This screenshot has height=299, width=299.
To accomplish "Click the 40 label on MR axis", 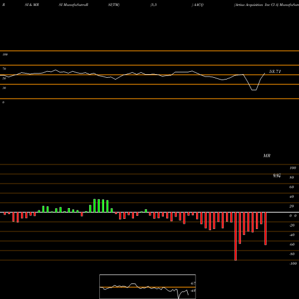I will pyautogui.click(x=292, y=197).
